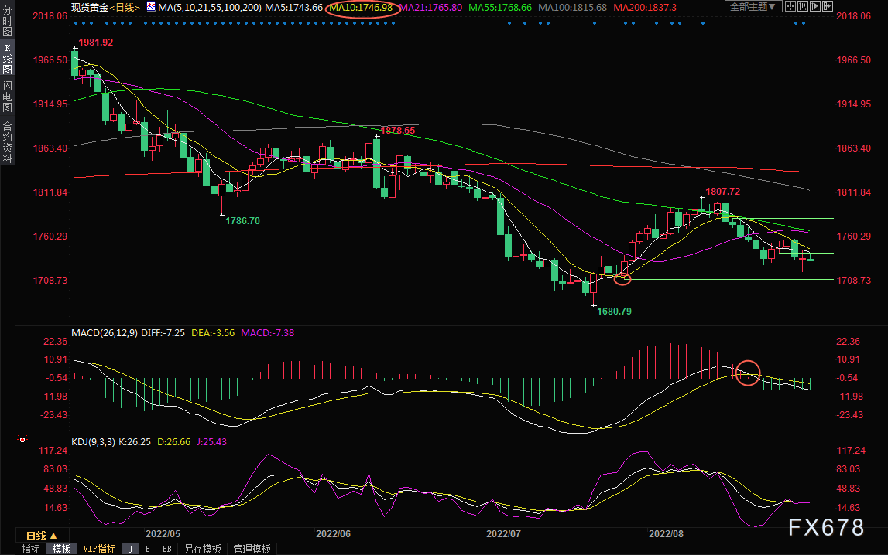This screenshot has height=555, width=888.
Task: Switch to the 闪电图 side tab
Action: coord(7,94)
